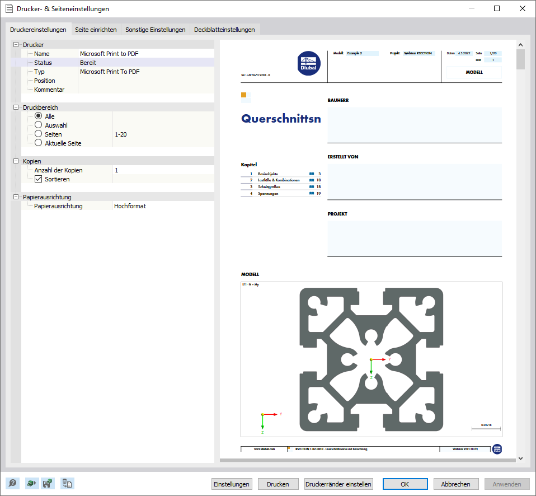Click Basisobjekte chapter entry in preview
536x496 pixels.
[281, 174]
